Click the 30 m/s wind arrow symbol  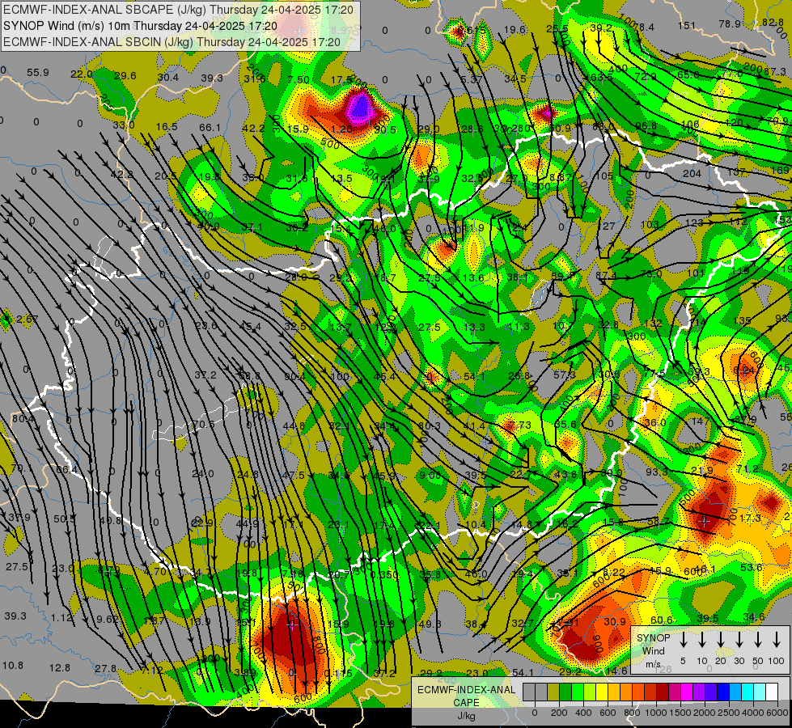click(739, 640)
